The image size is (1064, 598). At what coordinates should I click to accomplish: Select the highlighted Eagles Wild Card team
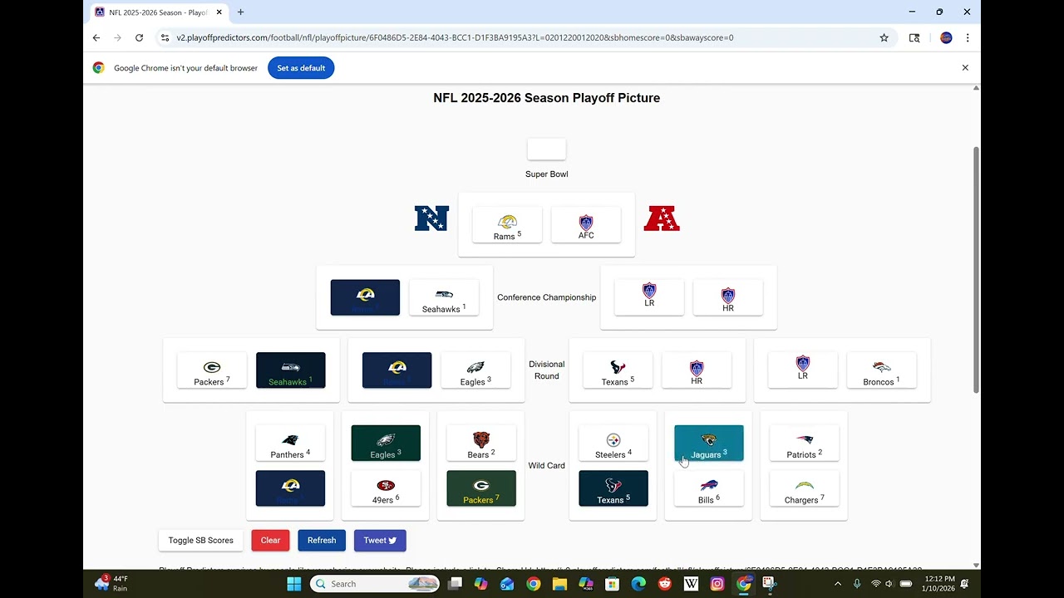point(386,444)
